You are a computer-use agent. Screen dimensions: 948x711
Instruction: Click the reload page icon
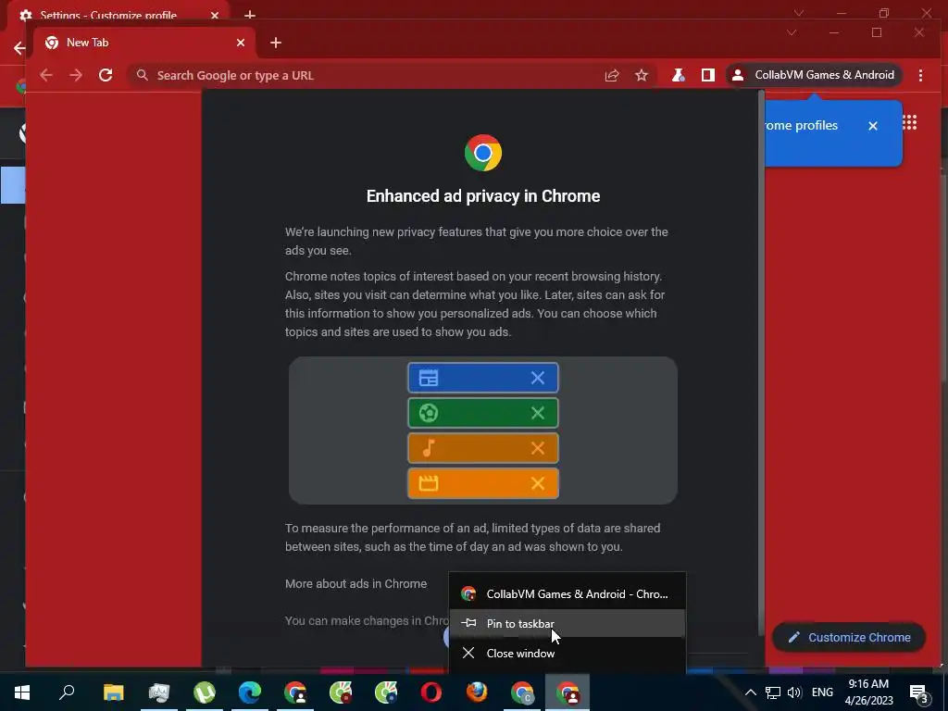pyautogui.click(x=106, y=75)
